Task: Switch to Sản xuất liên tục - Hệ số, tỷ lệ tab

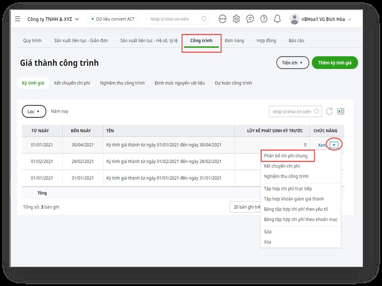Action: click(x=149, y=40)
